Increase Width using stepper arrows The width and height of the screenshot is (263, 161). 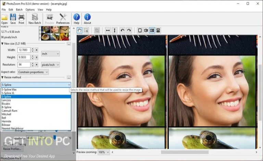tap(33, 49)
